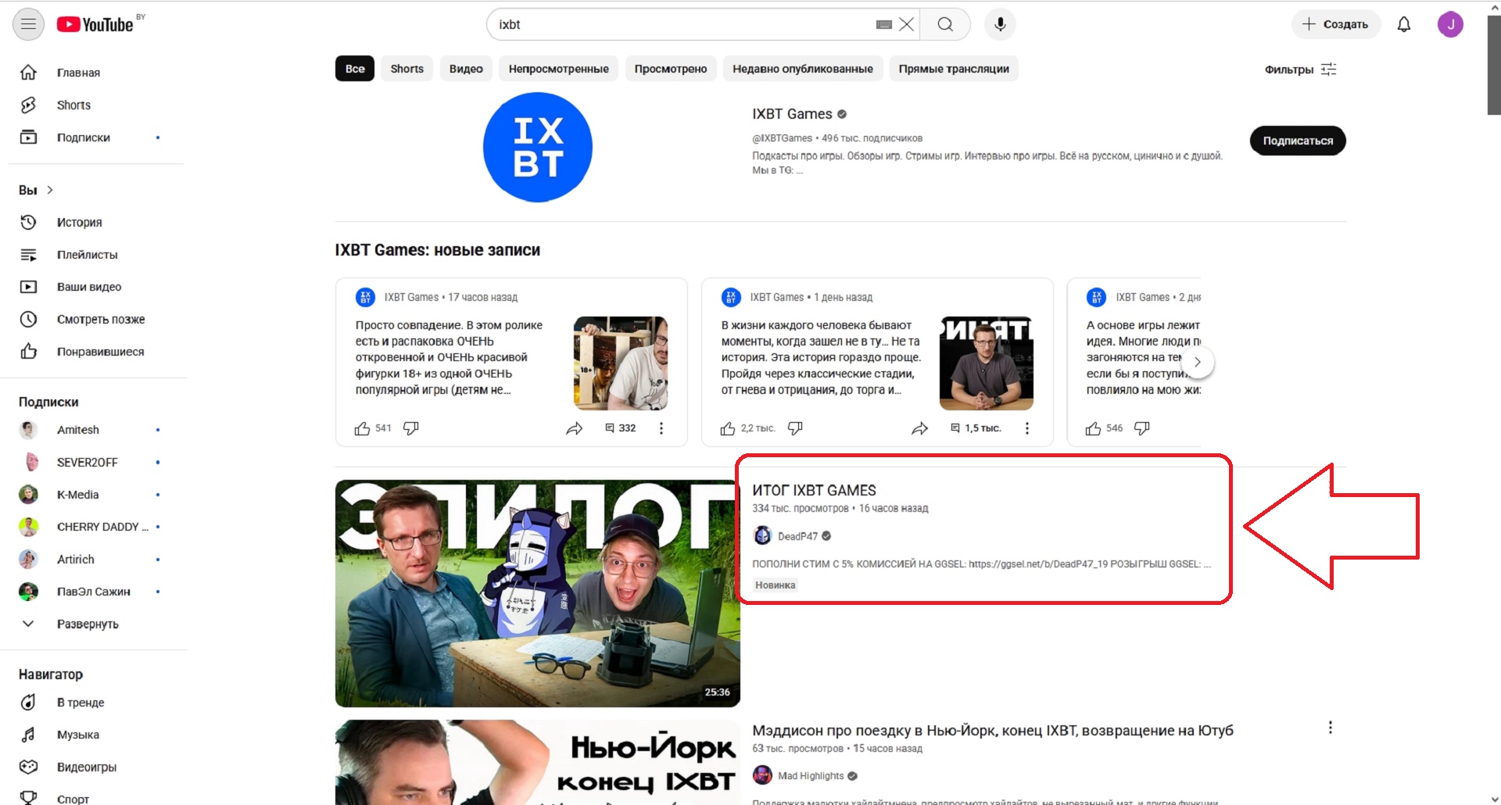
Task: Select the Прямые трансляции chip
Action: pyautogui.click(x=954, y=69)
